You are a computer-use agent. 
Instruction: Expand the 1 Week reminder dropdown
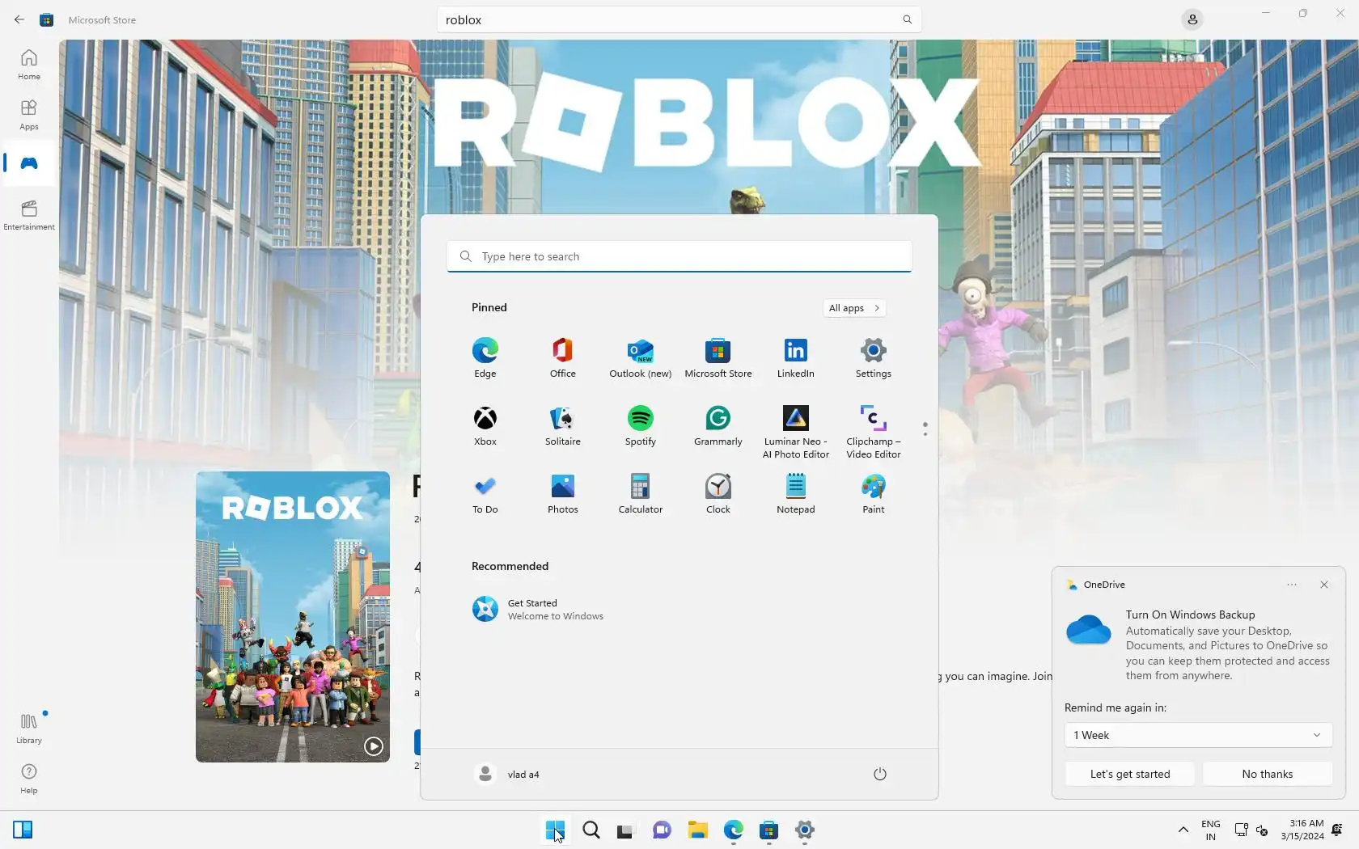tap(1197, 735)
